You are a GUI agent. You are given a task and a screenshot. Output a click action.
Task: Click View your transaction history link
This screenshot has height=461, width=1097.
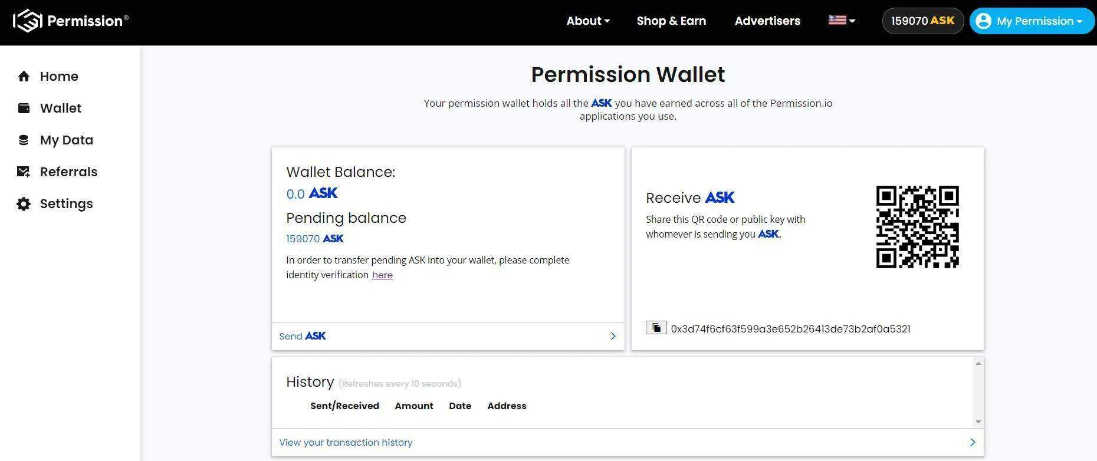(x=346, y=442)
